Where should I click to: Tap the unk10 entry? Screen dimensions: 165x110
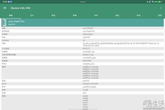[x=85, y=100]
